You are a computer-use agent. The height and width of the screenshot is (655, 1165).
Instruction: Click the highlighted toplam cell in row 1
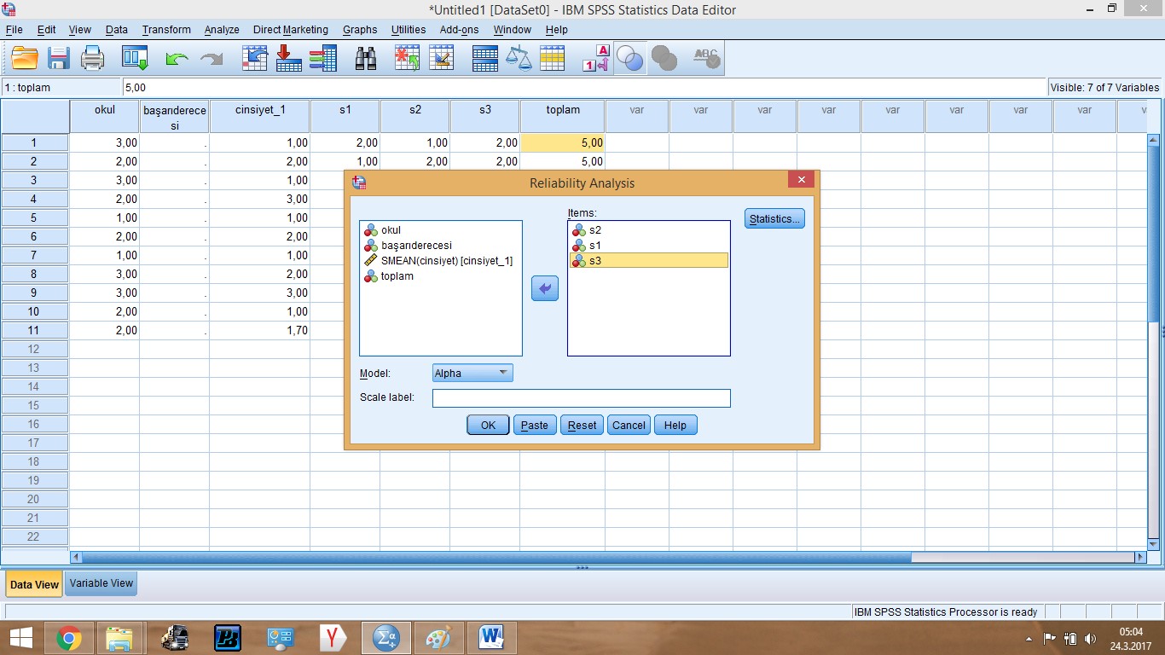point(563,143)
